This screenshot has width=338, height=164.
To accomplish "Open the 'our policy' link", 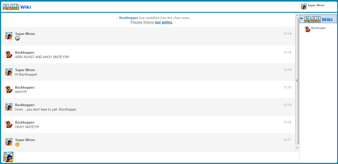I will [x=163, y=22].
